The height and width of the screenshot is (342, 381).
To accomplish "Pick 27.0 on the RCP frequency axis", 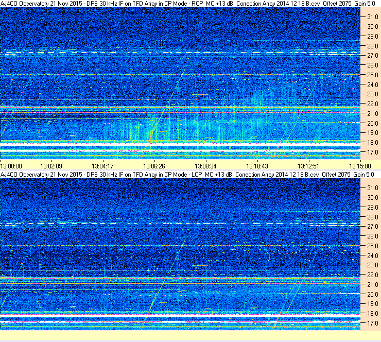I will 373,56.
